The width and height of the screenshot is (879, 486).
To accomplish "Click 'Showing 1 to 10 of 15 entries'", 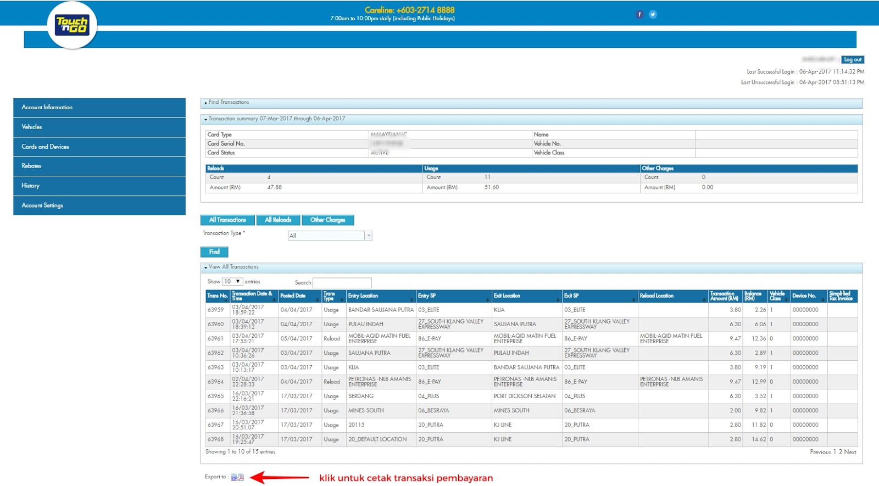I will tap(240, 452).
